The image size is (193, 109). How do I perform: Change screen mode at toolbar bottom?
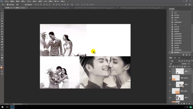2,74
